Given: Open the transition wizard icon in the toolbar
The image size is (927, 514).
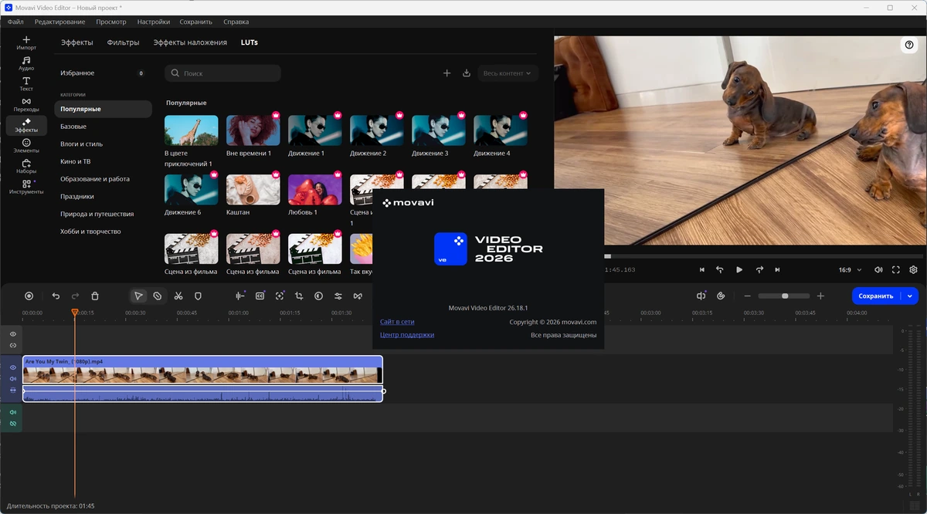Looking at the screenshot, I should [358, 296].
